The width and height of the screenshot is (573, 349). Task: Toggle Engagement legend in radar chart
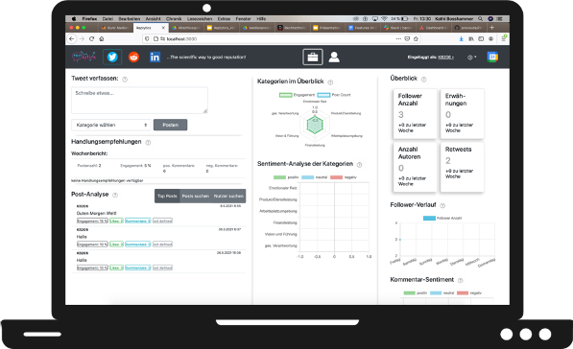coord(297,95)
